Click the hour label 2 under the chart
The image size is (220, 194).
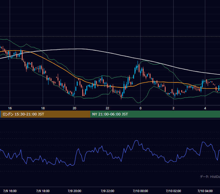tap(173, 108)
